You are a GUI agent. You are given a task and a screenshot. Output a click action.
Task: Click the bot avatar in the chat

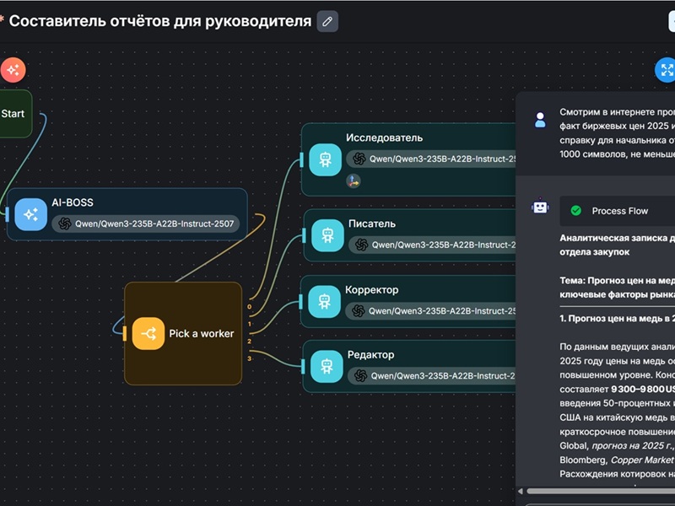(540, 207)
